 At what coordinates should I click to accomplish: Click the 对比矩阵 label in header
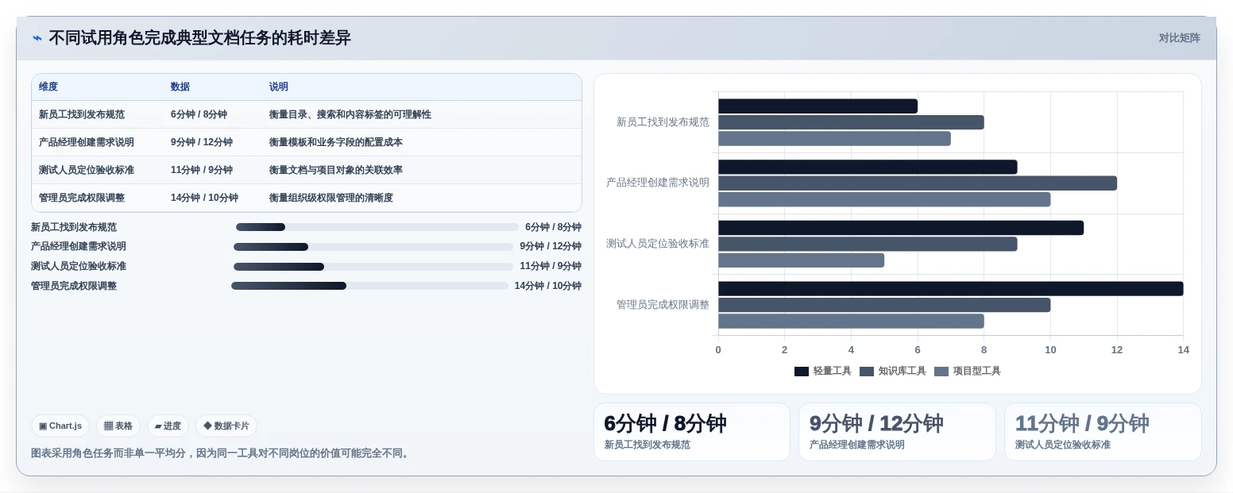pyautogui.click(x=1179, y=38)
